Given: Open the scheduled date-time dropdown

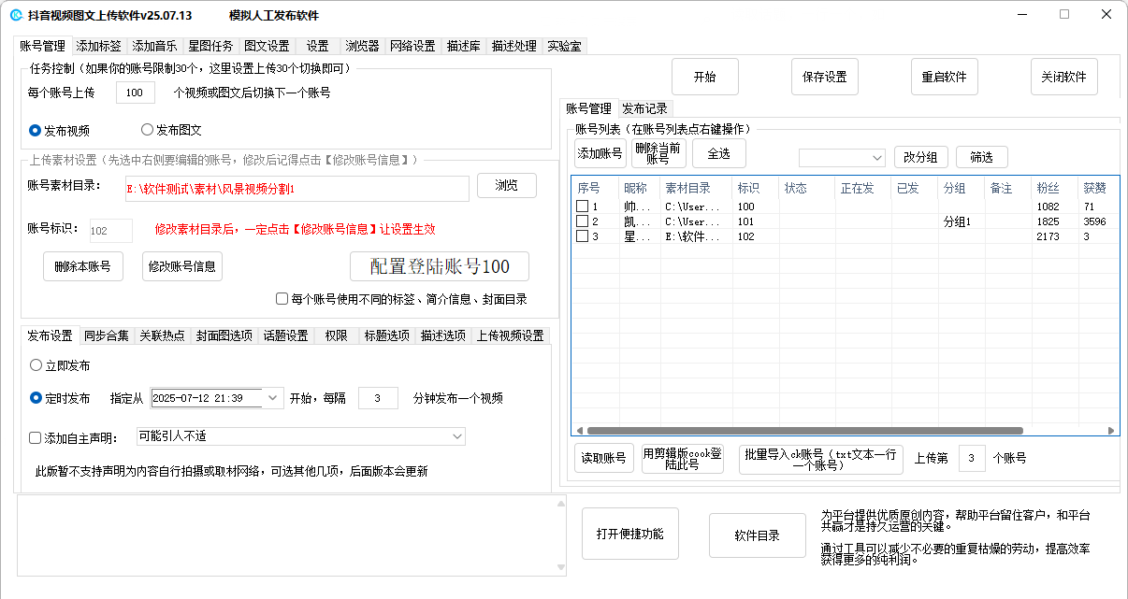Looking at the screenshot, I should tap(273, 398).
